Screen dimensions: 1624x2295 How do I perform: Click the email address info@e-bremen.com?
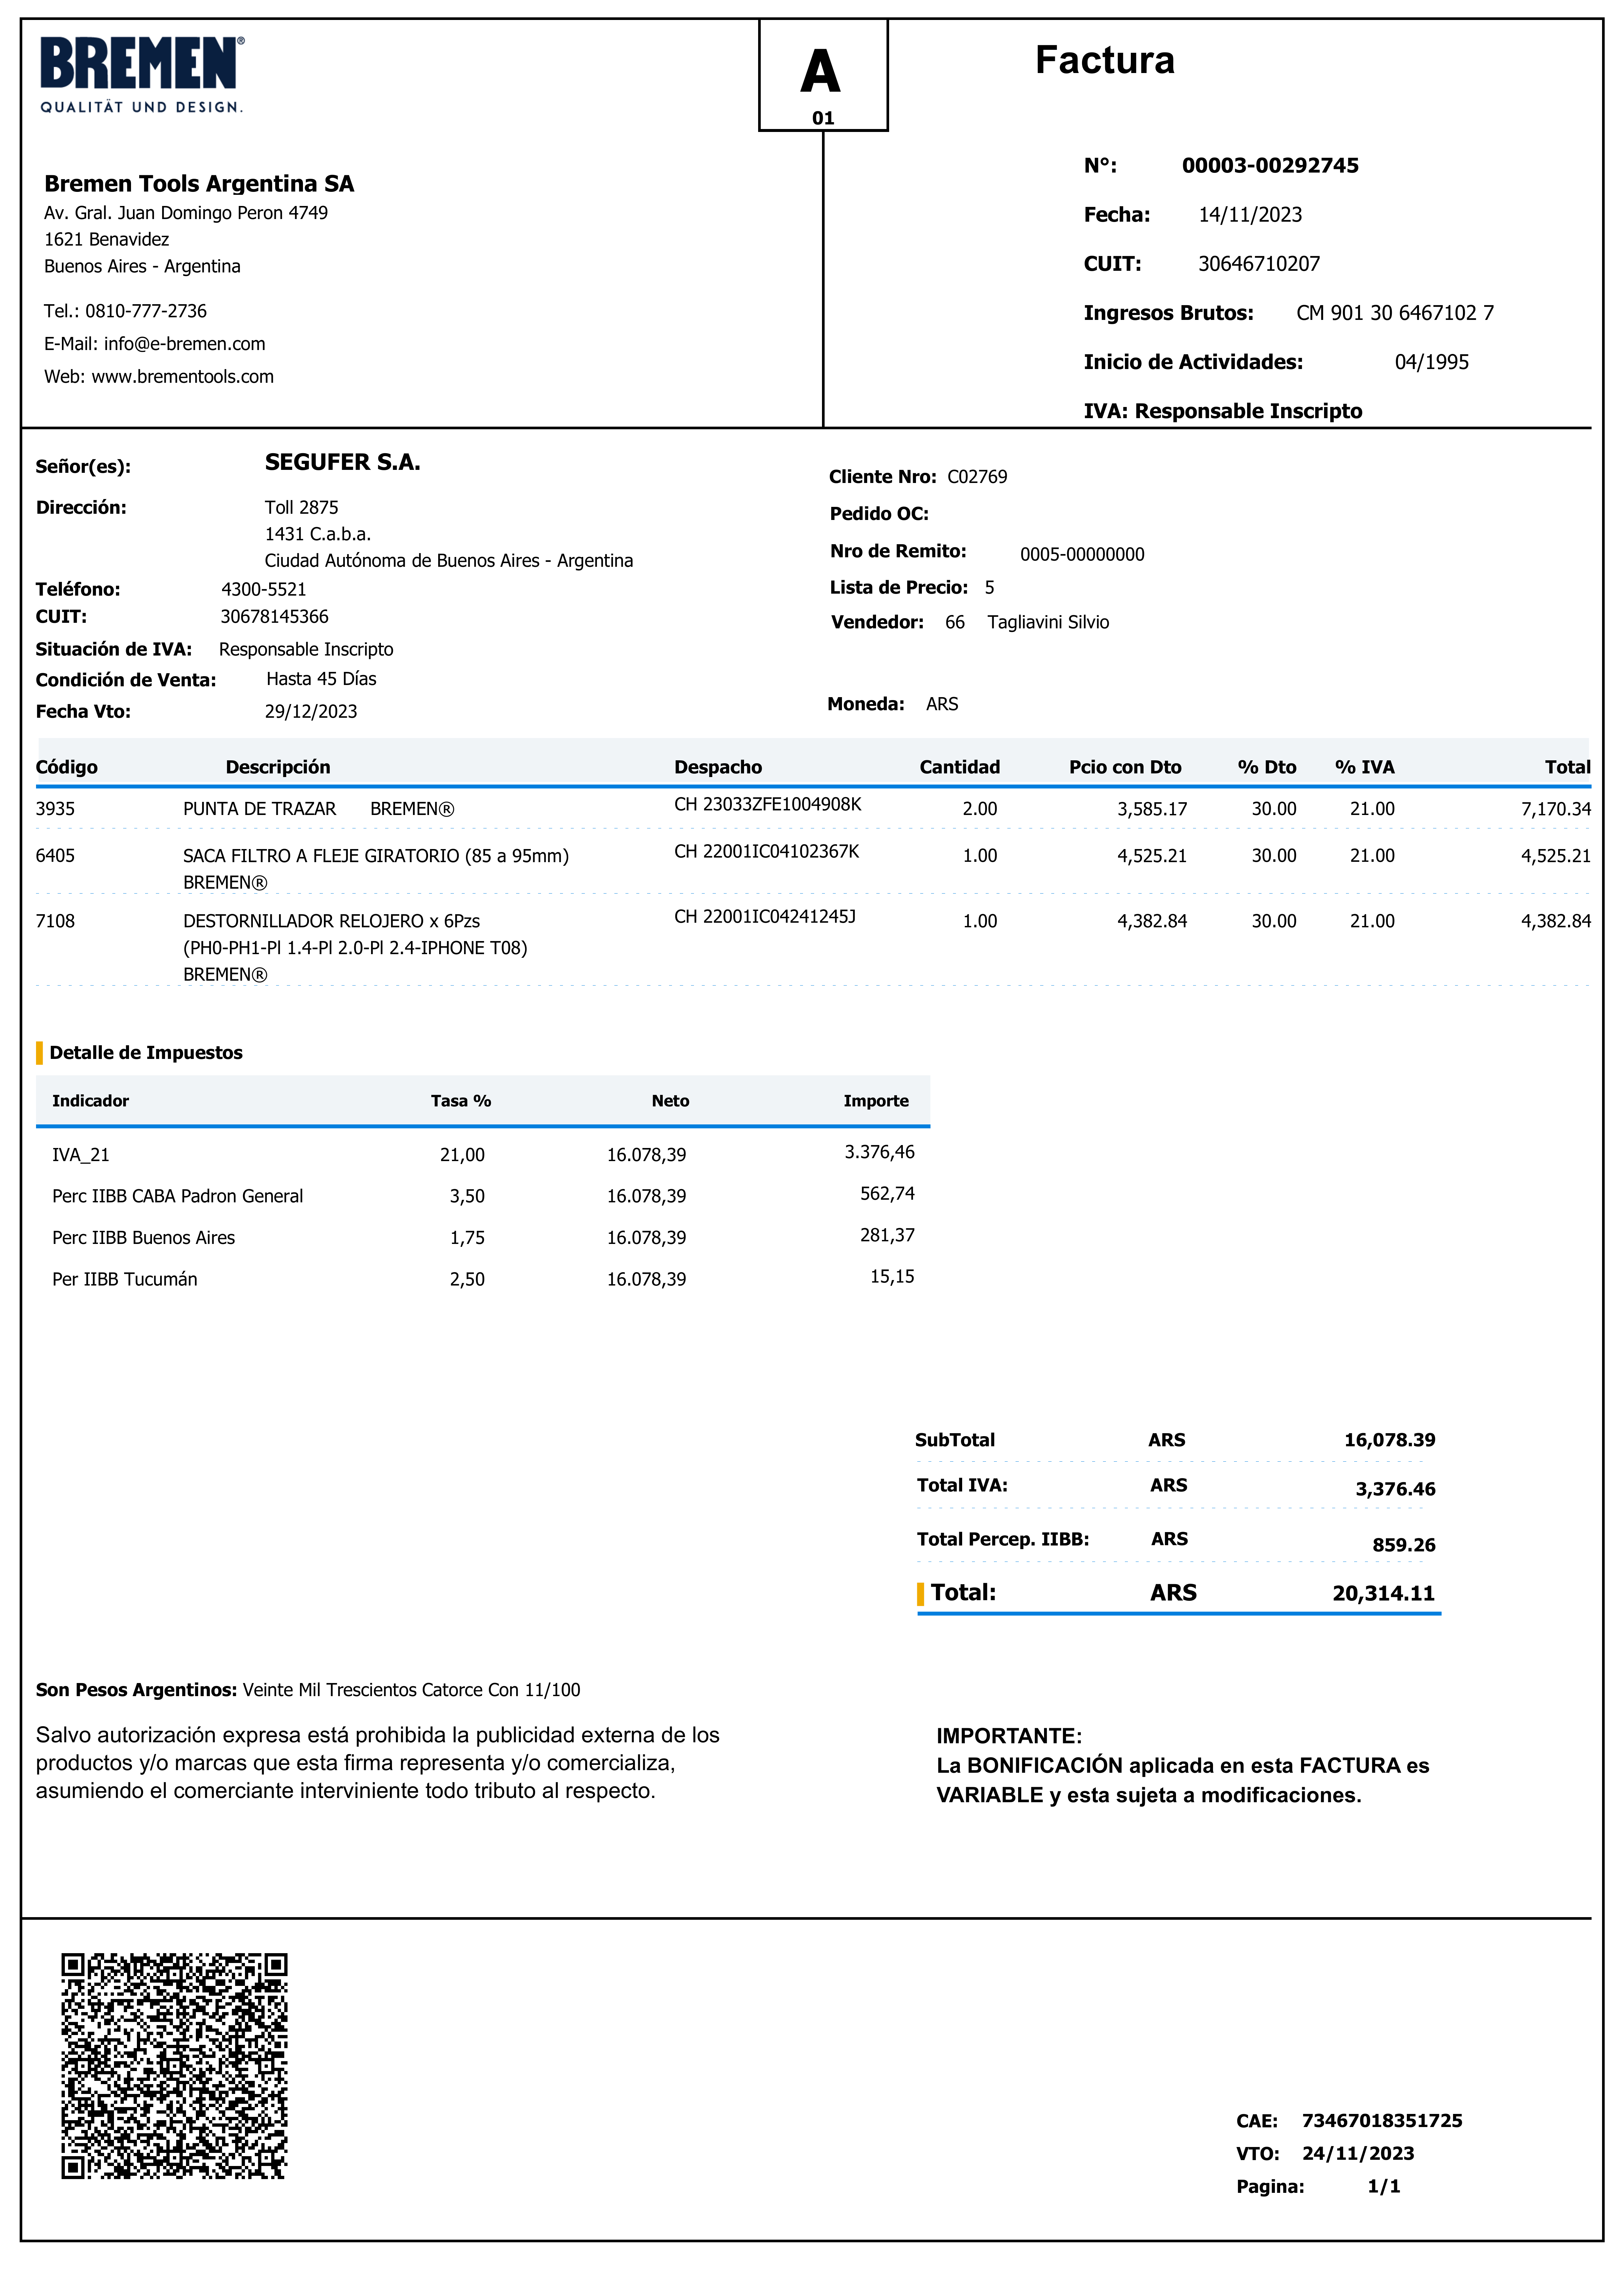click(x=184, y=344)
